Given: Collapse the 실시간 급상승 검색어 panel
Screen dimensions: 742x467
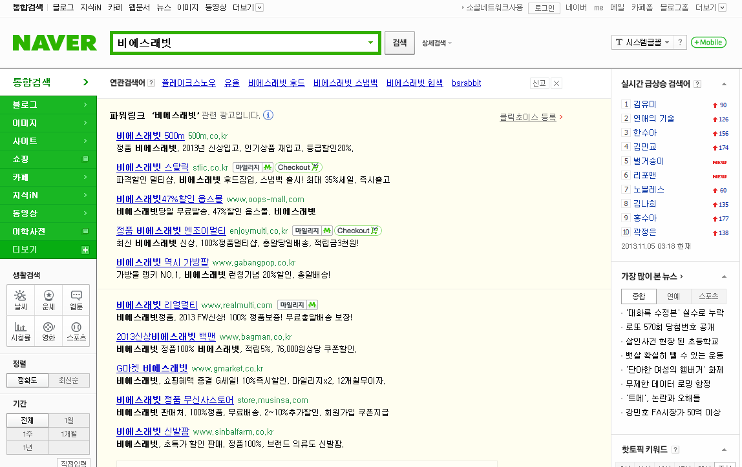Looking at the screenshot, I should tap(724, 84).
